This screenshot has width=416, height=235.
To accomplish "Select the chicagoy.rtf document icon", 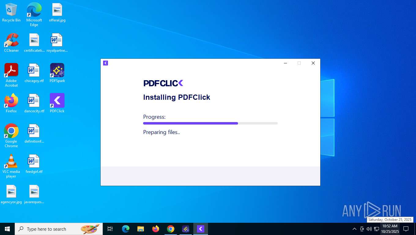I will click(x=34, y=73).
